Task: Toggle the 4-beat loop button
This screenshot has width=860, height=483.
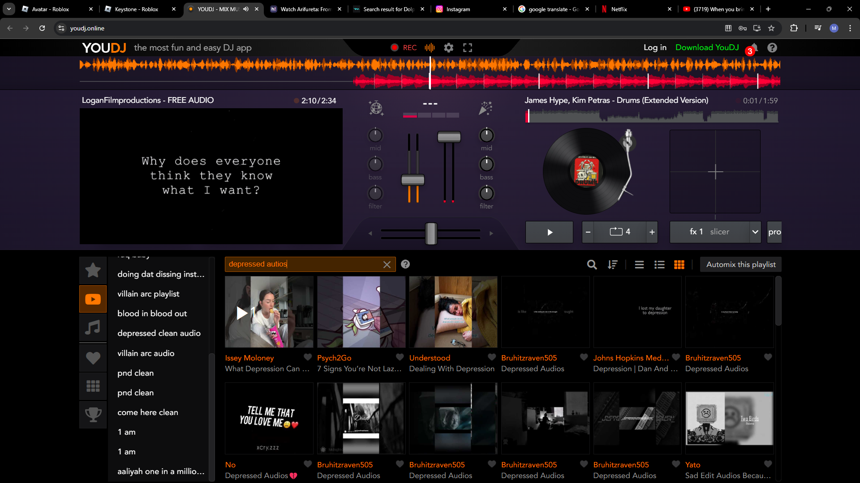Action: [620, 232]
